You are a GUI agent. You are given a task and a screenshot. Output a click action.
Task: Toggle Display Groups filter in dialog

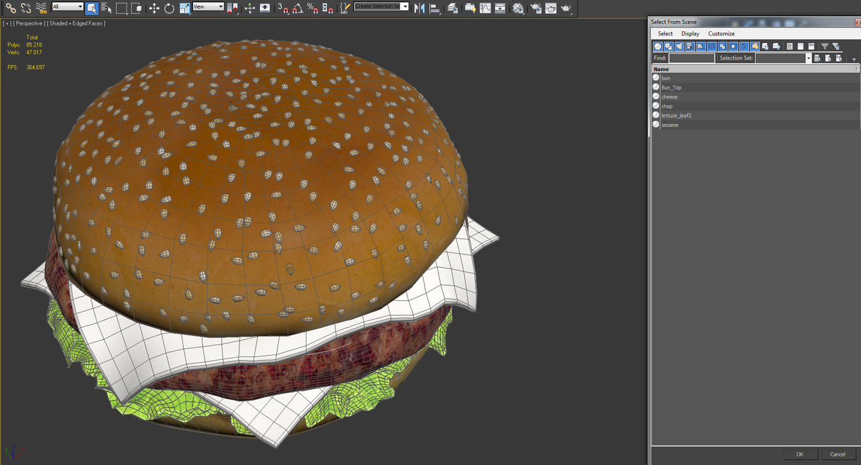pyautogui.click(x=723, y=46)
